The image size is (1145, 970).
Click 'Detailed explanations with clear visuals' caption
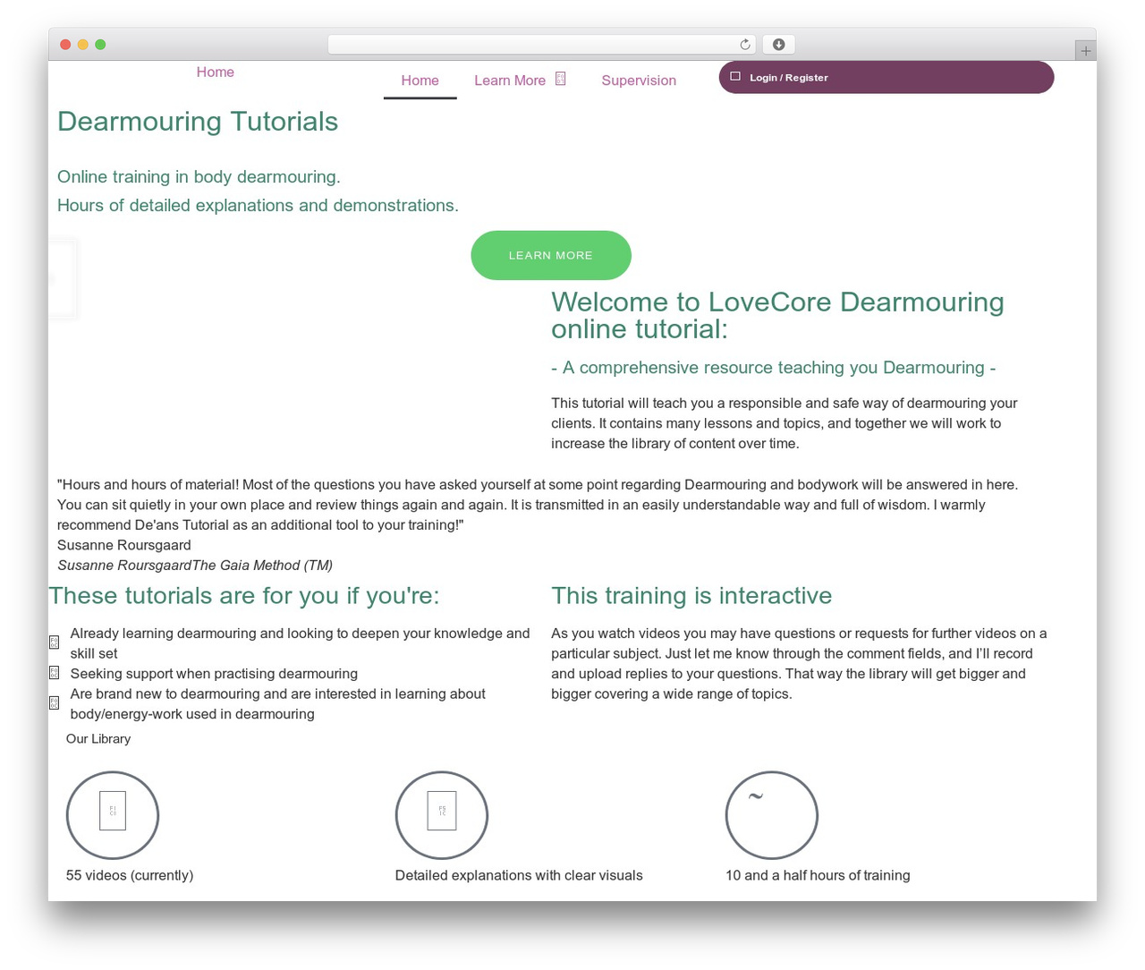point(519,875)
